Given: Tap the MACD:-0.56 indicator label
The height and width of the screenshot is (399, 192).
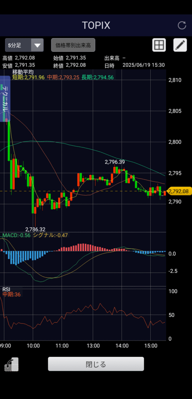Looking at the screenshot, I should [x=16, y=235].
